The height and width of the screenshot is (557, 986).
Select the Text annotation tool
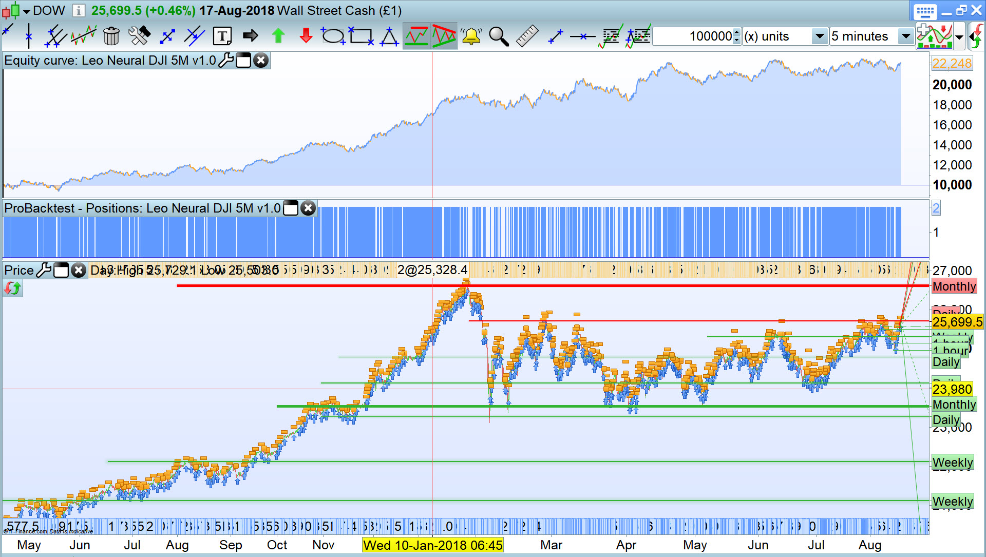pyautogui.click(x=222, y=36)
